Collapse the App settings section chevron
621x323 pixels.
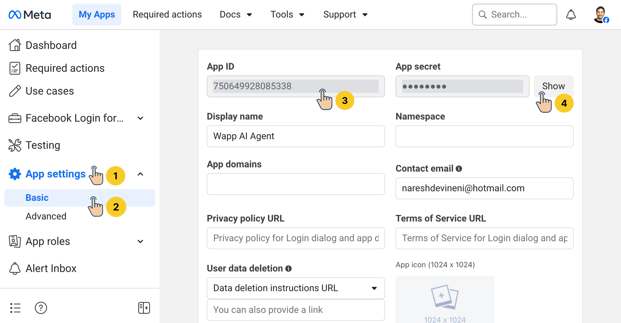point(140,174)
